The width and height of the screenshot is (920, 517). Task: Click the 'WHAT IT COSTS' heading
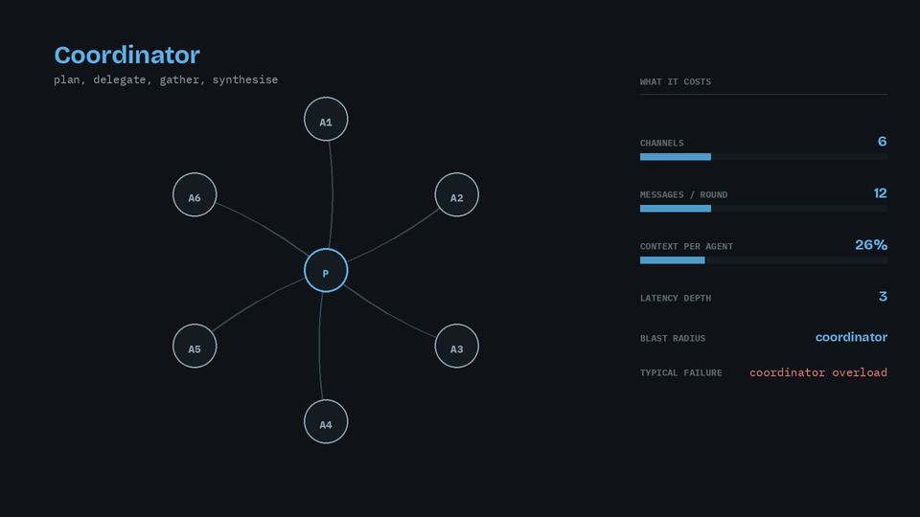(x=676, y=81)
